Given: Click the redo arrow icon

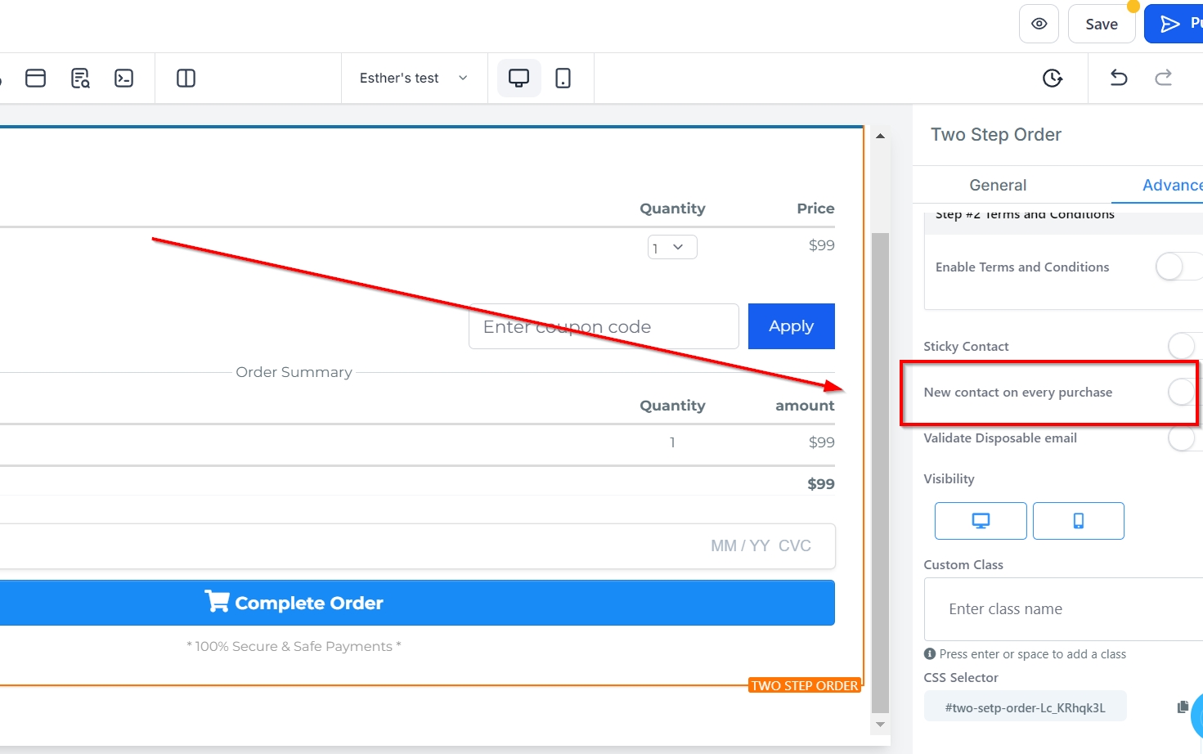Looking at the screenshot, I should click(1163, 78).
